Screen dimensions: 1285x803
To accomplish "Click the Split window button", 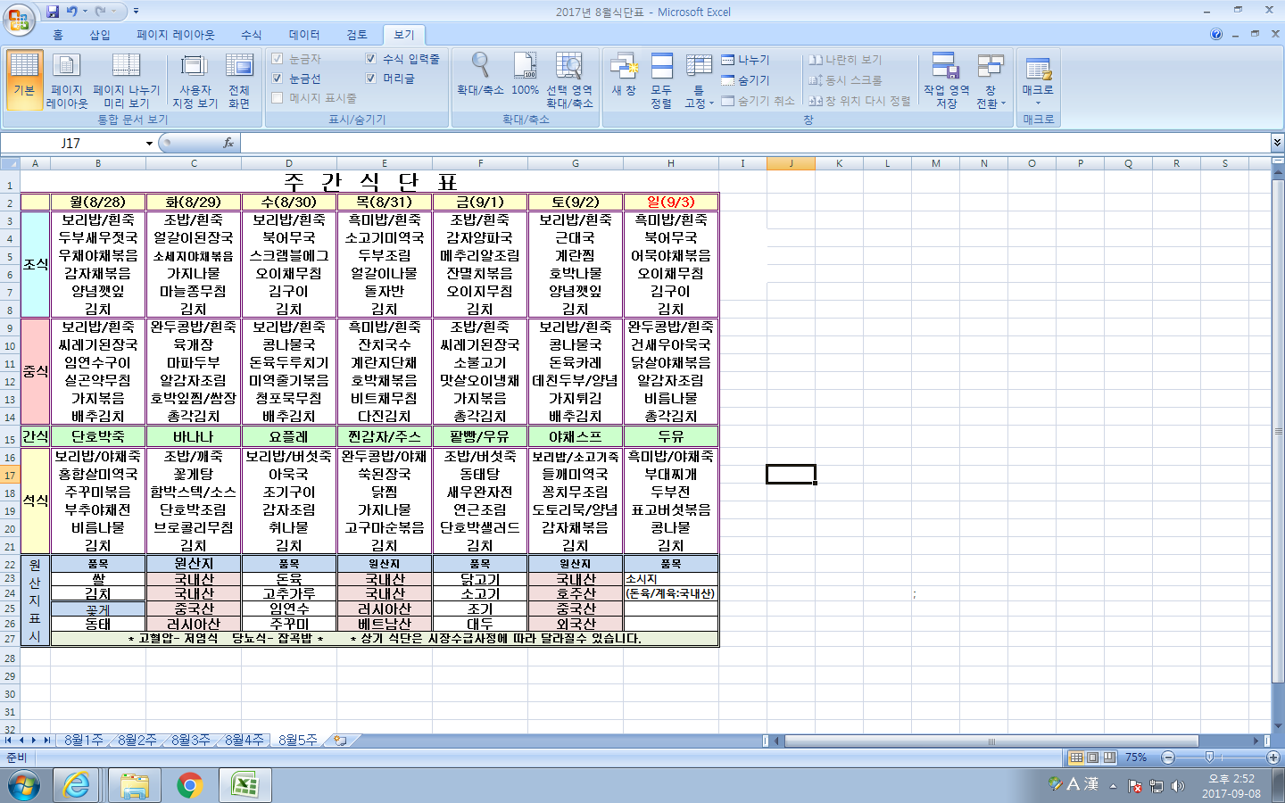I will point(746,60).
